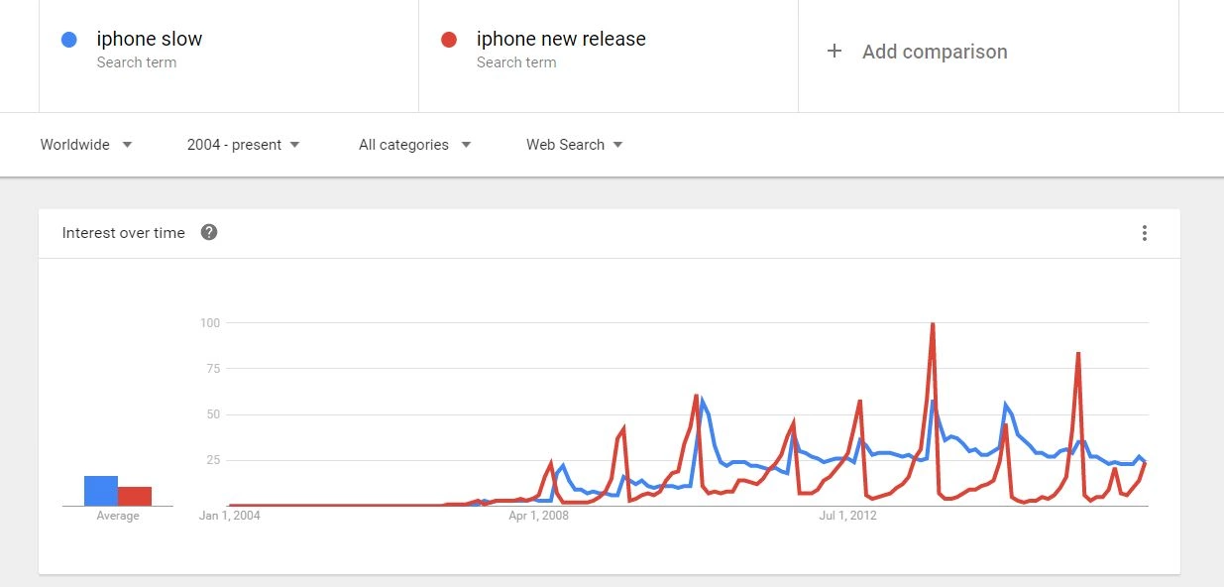
Task: Click the Average label under the bars
Action: (118, 516)
